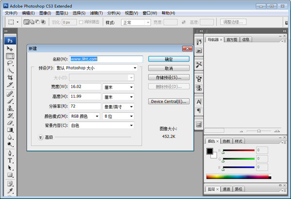The image size is (291, 199).
Task: Switch to the 直方图 tab
Action: click(232, 40)
